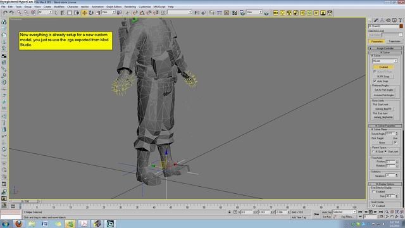The height and width of the screenshot is (228, 405).
Task: Open the Modifiers menu
Action: [59, 7]
